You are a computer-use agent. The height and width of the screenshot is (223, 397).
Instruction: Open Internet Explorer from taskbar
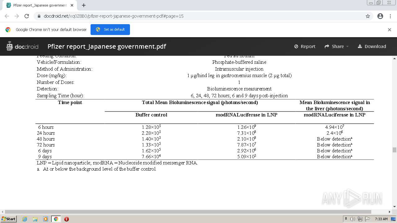pos(25,219)
